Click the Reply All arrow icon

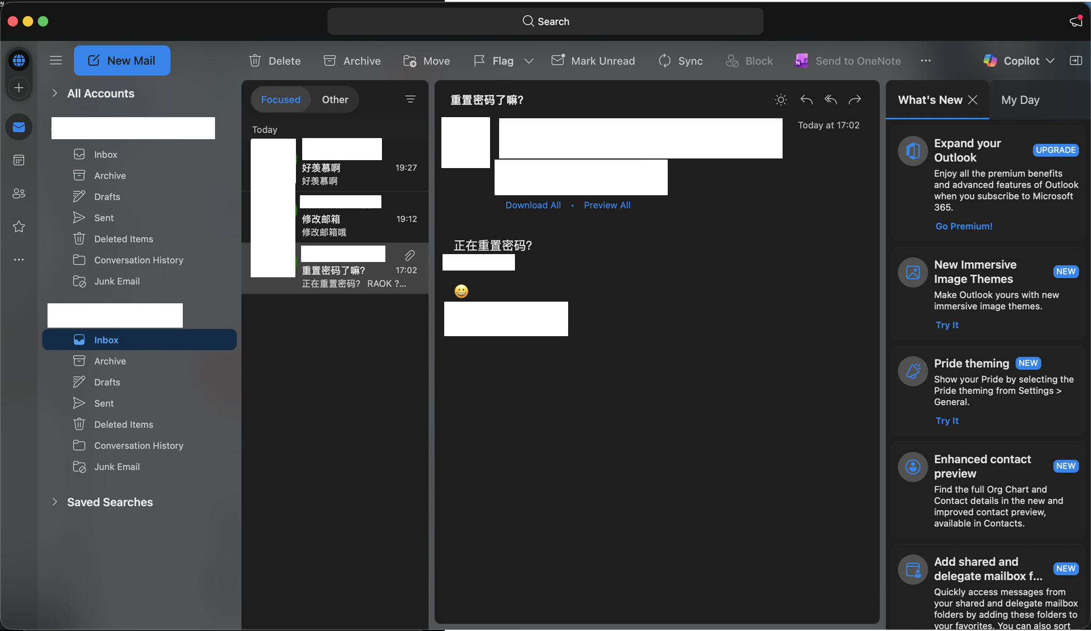tap(831, 100)
